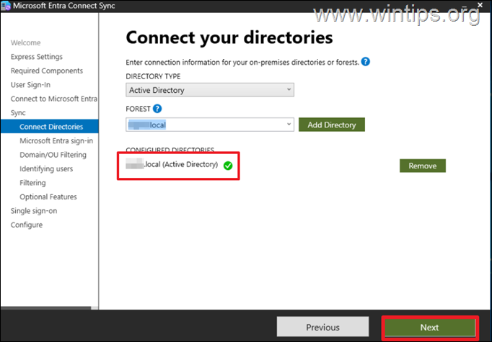Click the green check status icon
Screen dimensions: 492x342
(228, 166)
